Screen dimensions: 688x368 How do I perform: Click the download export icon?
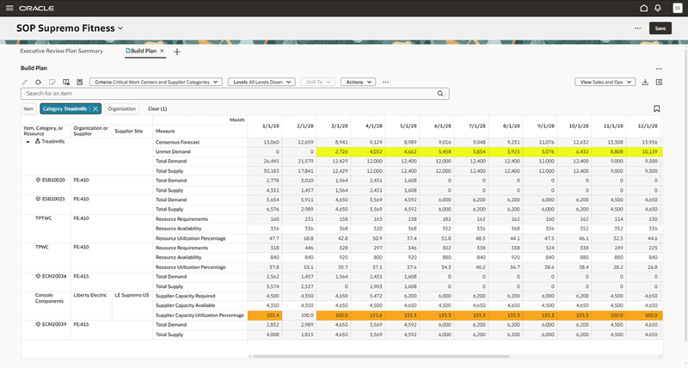(x=646, y=82)
